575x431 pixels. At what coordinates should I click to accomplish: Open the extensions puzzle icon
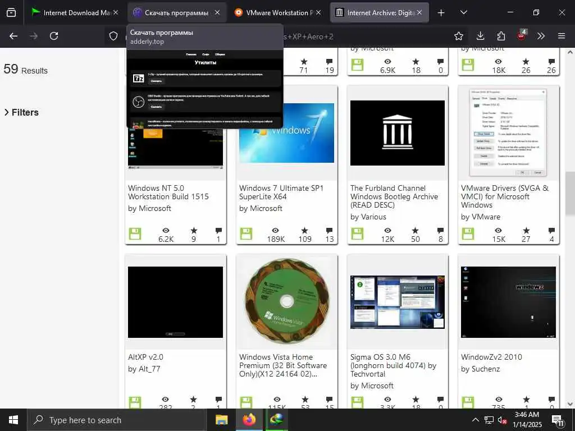(x=501, y=36)
